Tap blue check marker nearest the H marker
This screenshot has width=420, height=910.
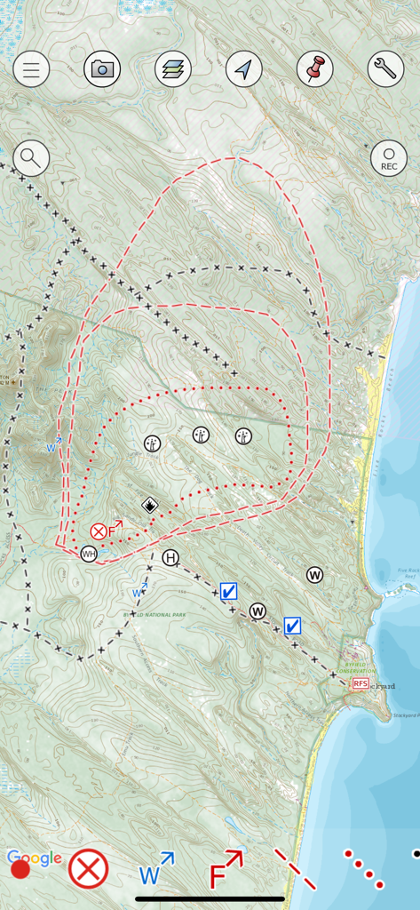(228, 591)
